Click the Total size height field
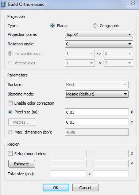Viewport: 139px width, 195px height. pyautogui.click(x=111, y=174)
